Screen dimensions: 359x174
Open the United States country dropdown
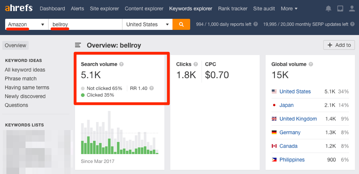tap(148, 24)
